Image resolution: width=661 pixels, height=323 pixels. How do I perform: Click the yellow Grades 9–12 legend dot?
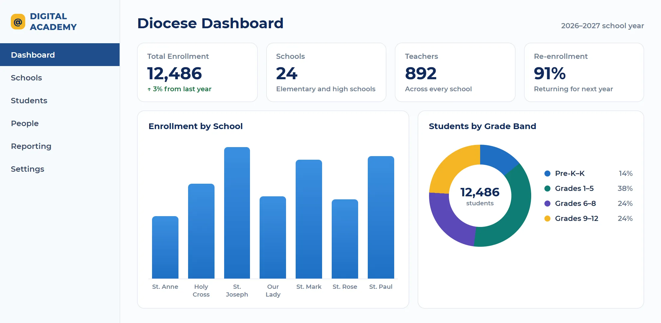click(x=547, y=219)
